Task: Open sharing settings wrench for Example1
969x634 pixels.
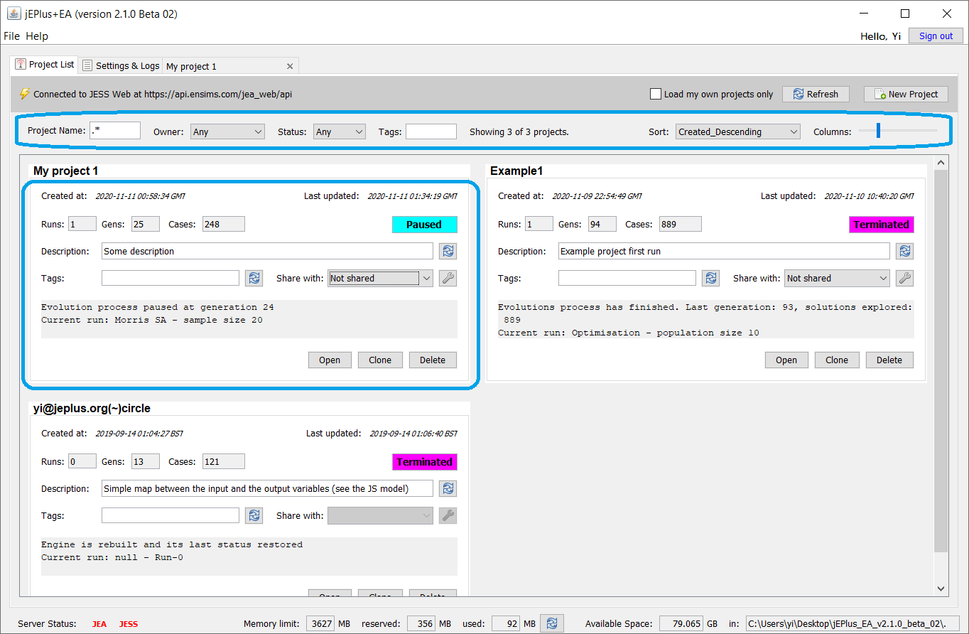Action: (904, 278)
